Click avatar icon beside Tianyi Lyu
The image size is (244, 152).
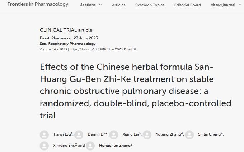coord(44,135)
